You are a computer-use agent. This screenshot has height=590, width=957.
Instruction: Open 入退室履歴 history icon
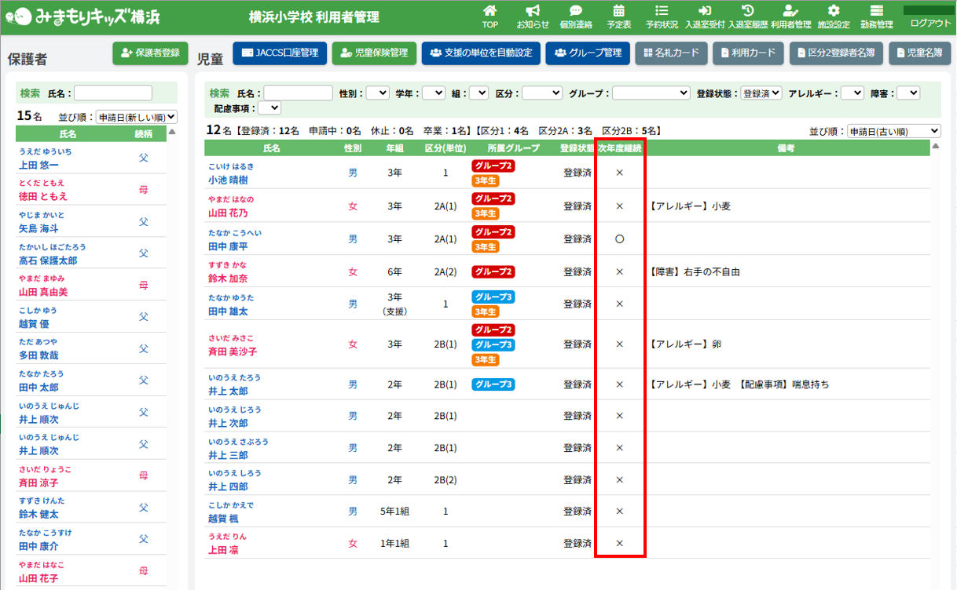(x=748, y=11)
